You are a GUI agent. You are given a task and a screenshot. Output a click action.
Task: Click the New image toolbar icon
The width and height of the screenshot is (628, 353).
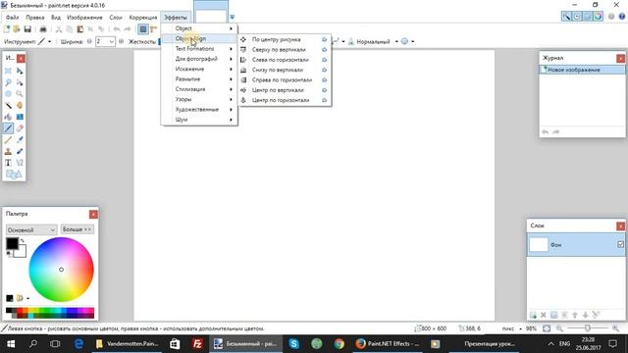7,28
